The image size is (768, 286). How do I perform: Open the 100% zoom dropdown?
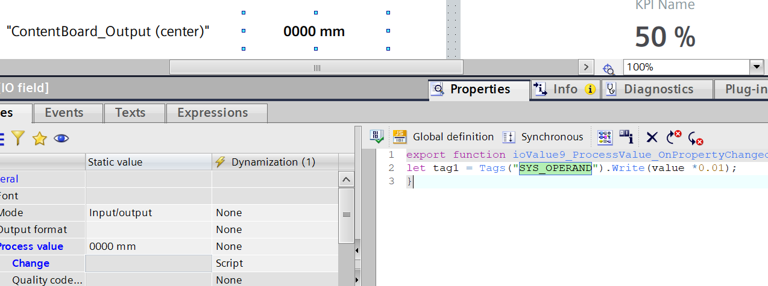click(756, 67)
